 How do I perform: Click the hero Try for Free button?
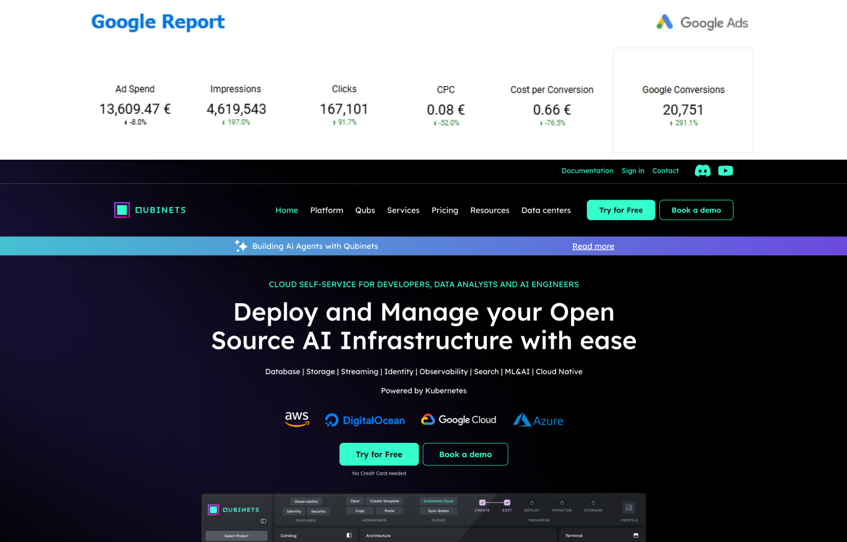pos(379,454)
